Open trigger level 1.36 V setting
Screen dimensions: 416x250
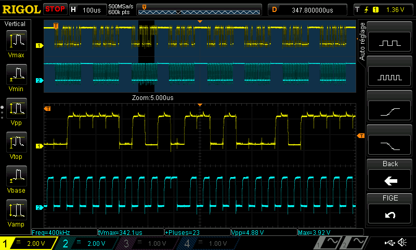tap(395, 10)
